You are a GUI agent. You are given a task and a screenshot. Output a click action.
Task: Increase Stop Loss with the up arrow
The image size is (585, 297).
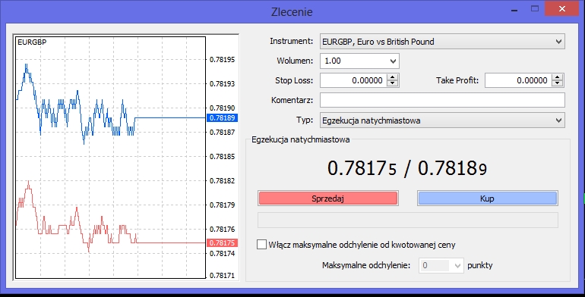click(x=393, y=77)
